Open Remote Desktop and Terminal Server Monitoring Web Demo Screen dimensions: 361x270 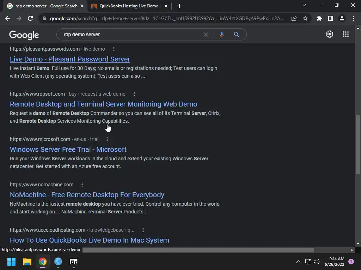click(x=104, y=104)
